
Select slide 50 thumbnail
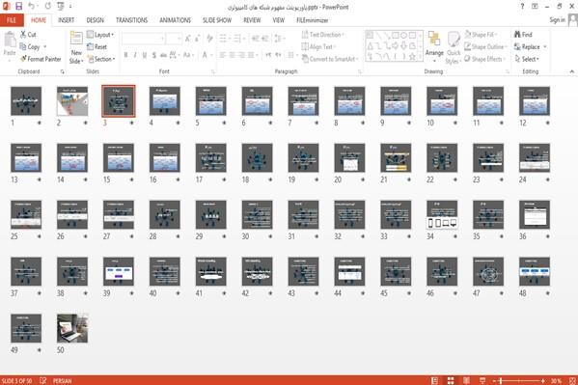[x=72, y=328]
